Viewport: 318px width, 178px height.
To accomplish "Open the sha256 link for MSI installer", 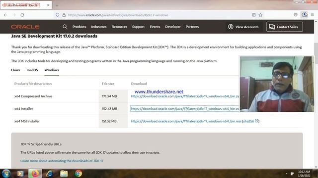I will (250, 121).
